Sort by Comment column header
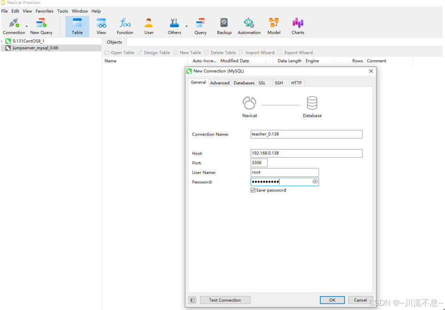The width and height of the screenshot is (445, 310). (389, 60)
